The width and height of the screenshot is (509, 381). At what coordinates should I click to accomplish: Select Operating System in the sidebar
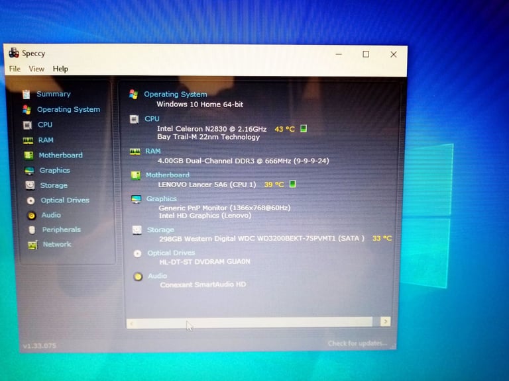point(68,110)
